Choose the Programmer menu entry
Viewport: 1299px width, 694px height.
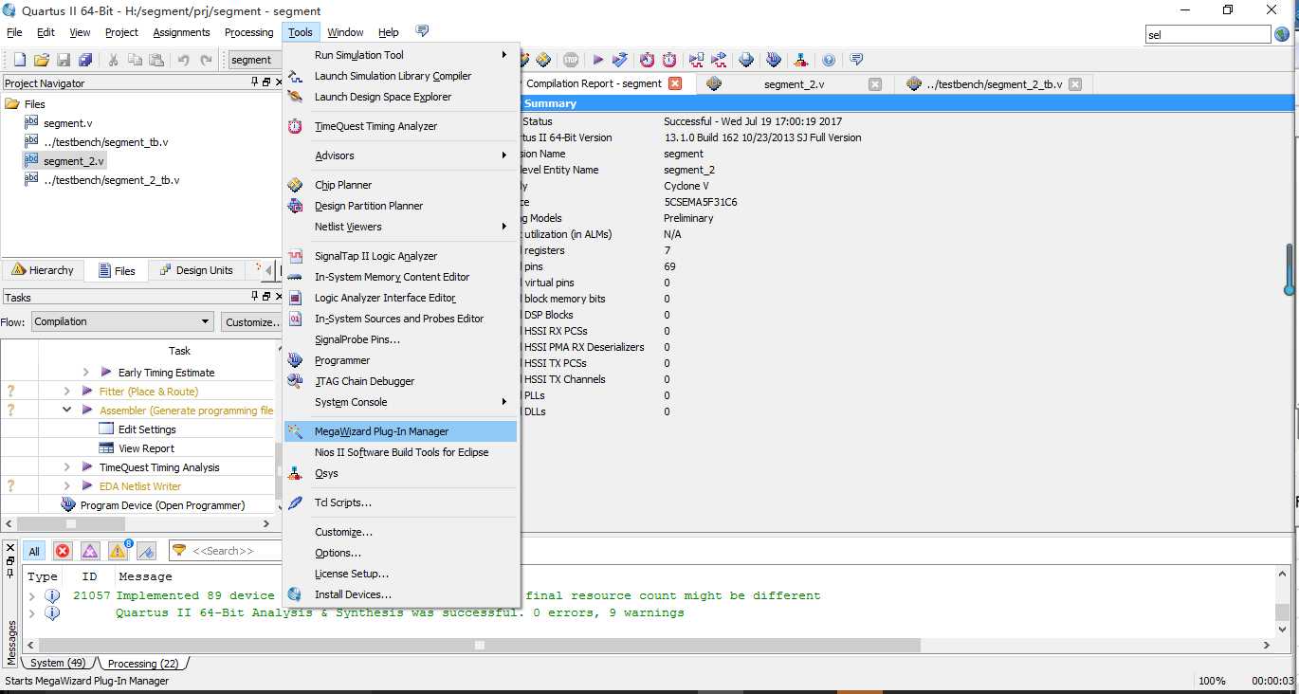(401, 360)
